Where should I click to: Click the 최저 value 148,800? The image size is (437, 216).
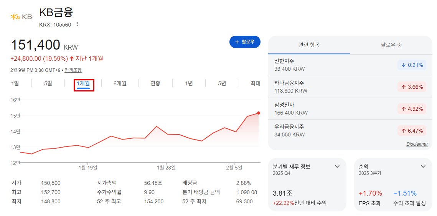(x=51, y=201)
